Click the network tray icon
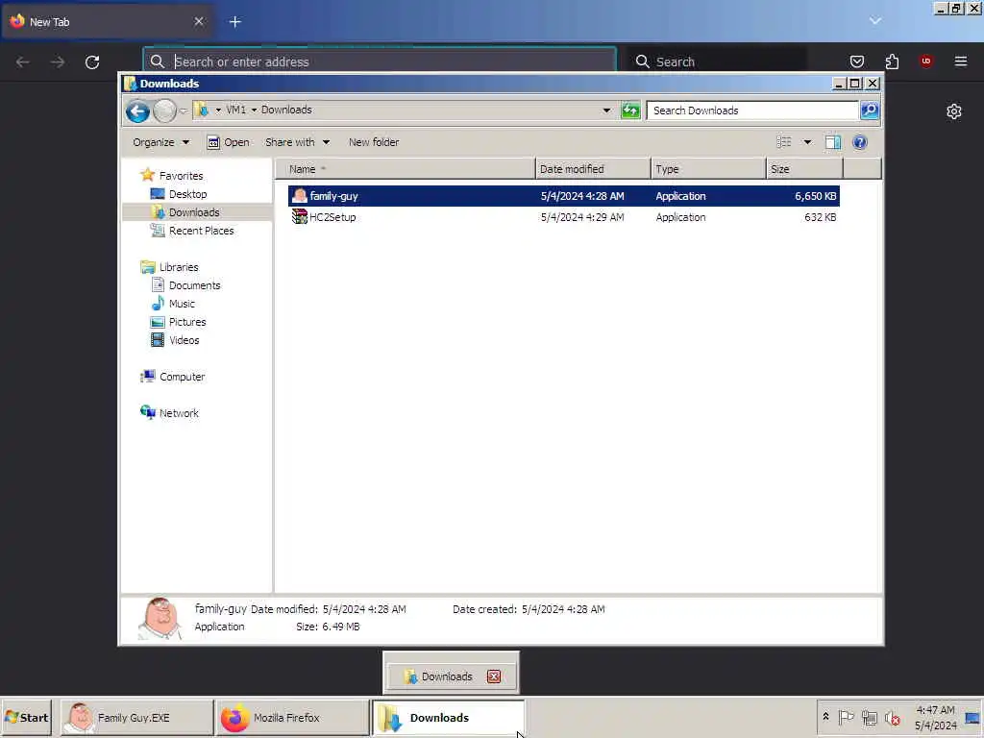Screen dimensions: 984x738 [x=869, y=717]
